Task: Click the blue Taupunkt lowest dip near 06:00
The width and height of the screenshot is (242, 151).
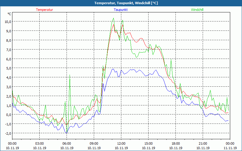Action: 67,133
